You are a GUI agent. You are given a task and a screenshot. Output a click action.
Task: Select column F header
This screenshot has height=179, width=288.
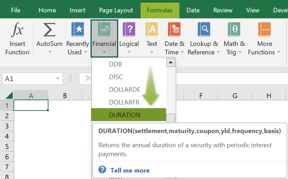pyautogui.click(x=201, y=95)
